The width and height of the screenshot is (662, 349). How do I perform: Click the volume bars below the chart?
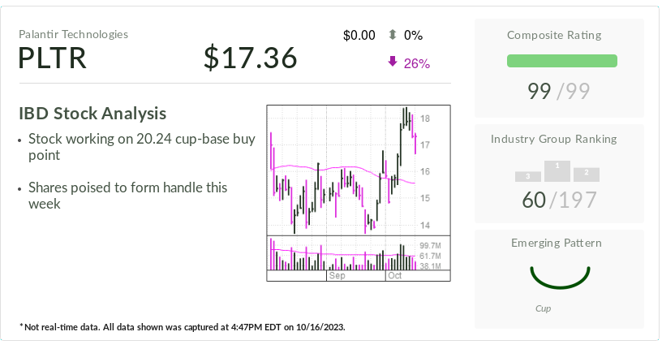pos(342,256)
